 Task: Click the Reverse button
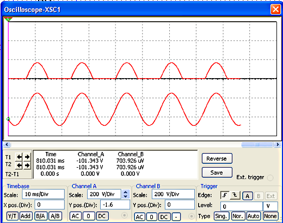coord(217,158)
